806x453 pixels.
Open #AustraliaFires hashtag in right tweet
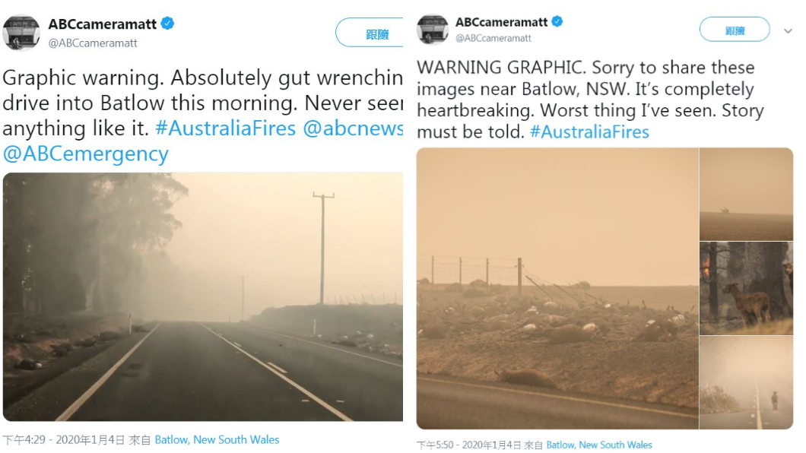(x=589, y=132)
